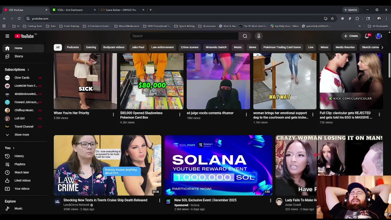Open a new browser tab

(151, 10)
